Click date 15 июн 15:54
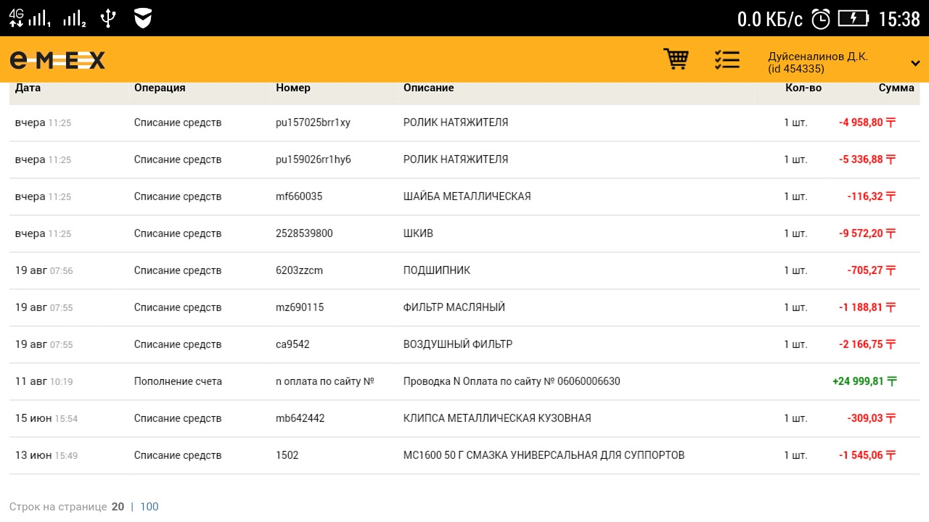The width and height of the screenshot is (929, 522). [x=46, y=418]
